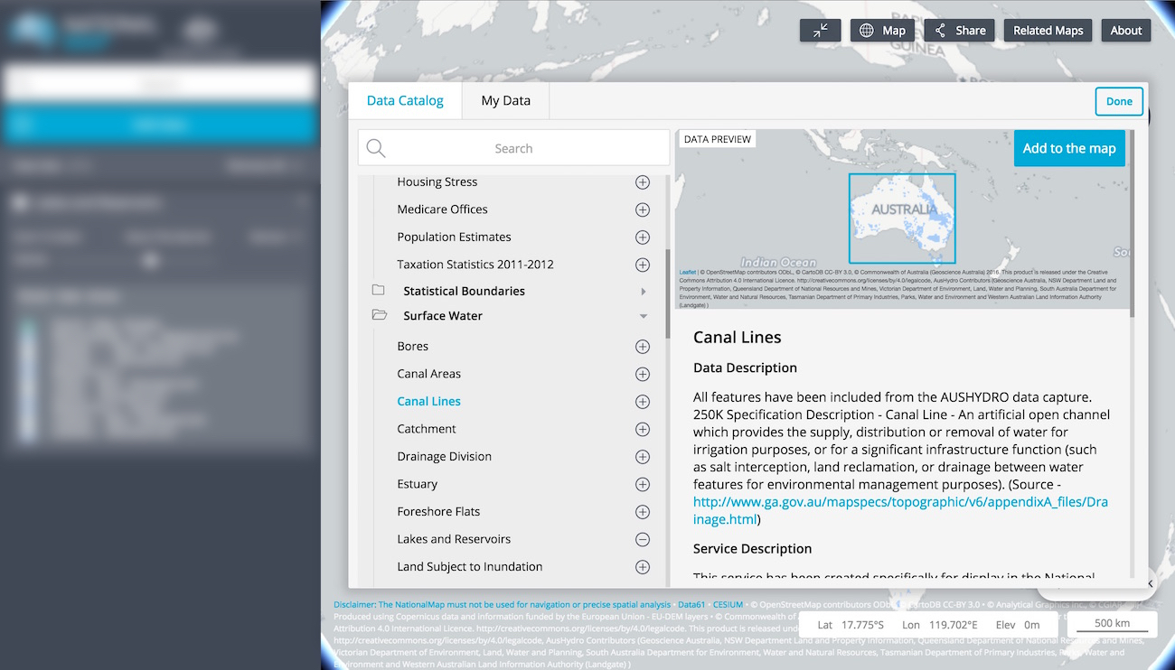Image resolution: width=1175 pixels, height=670 pixels.
Task: Click inside the catalog search field
Action: point(513,147)
